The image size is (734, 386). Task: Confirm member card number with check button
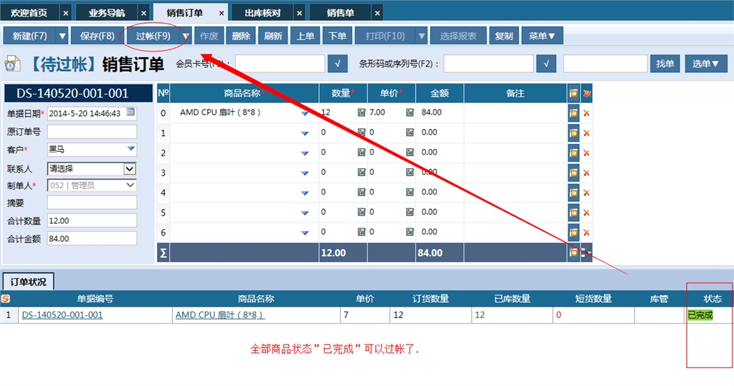click(338, 64)
